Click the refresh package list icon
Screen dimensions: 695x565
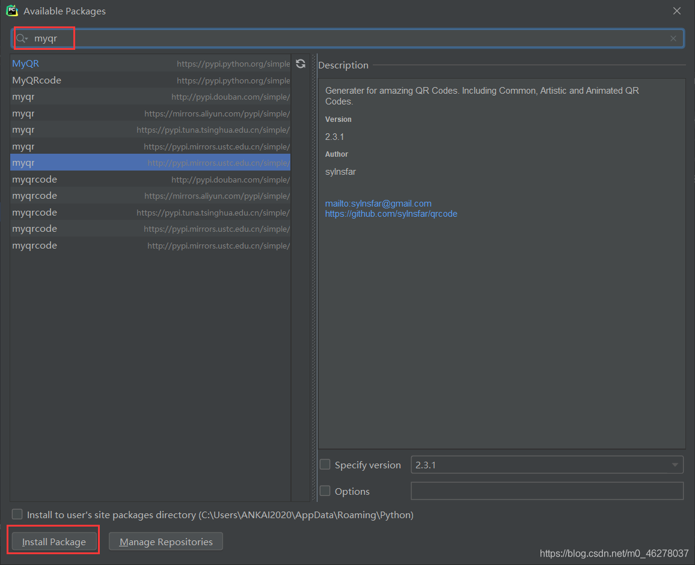[301, 64]
